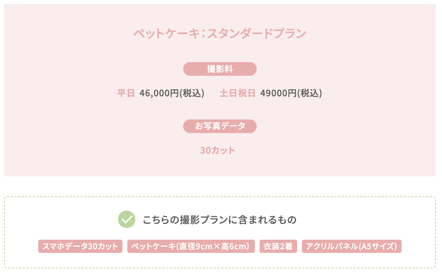Click the 30カット text
The width and height of the screenshot is (442, 272).
click(x=218, y=150)
